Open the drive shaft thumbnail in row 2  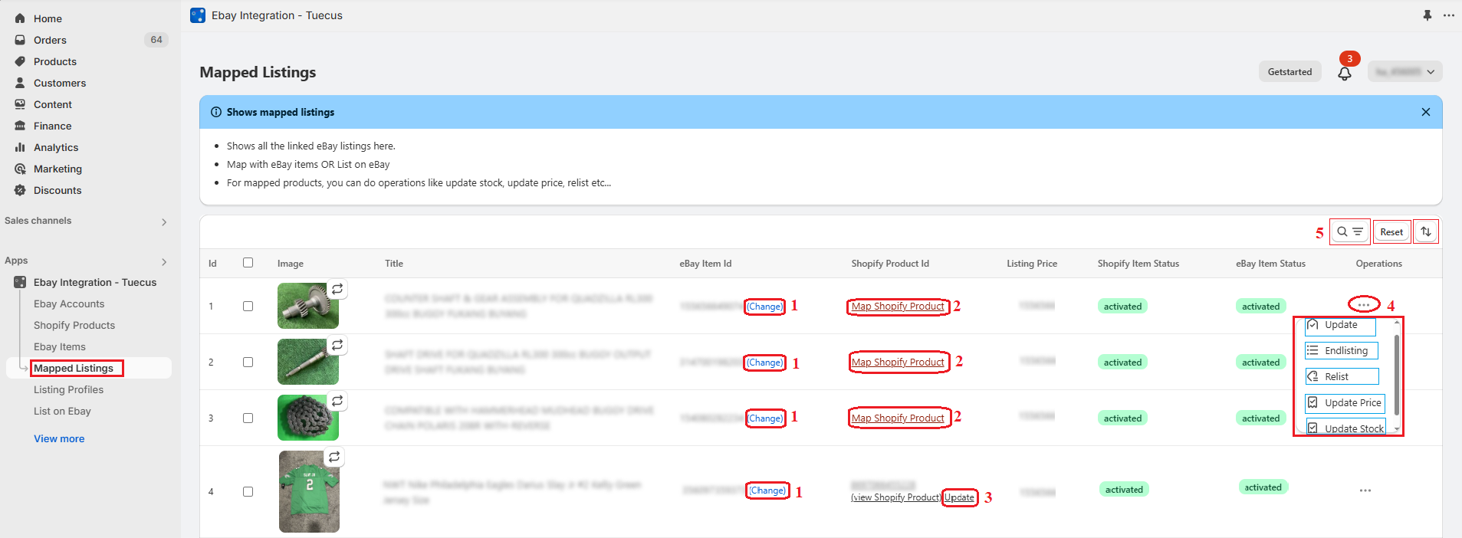point(308,362)
